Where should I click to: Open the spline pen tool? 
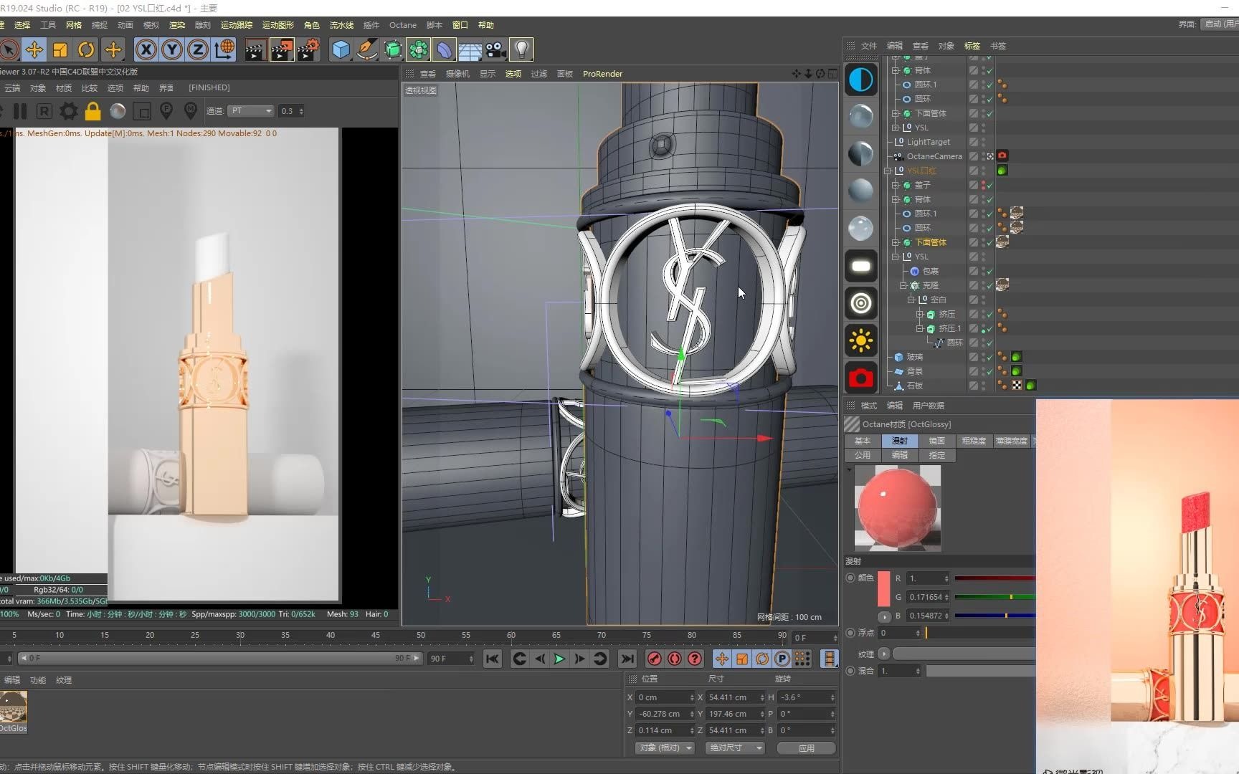pos(367,49)
